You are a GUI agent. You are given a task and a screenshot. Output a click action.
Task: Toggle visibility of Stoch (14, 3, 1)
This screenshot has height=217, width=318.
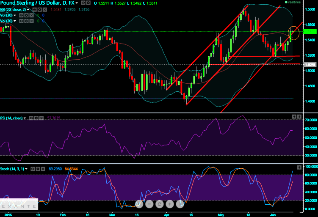point(33,169)
